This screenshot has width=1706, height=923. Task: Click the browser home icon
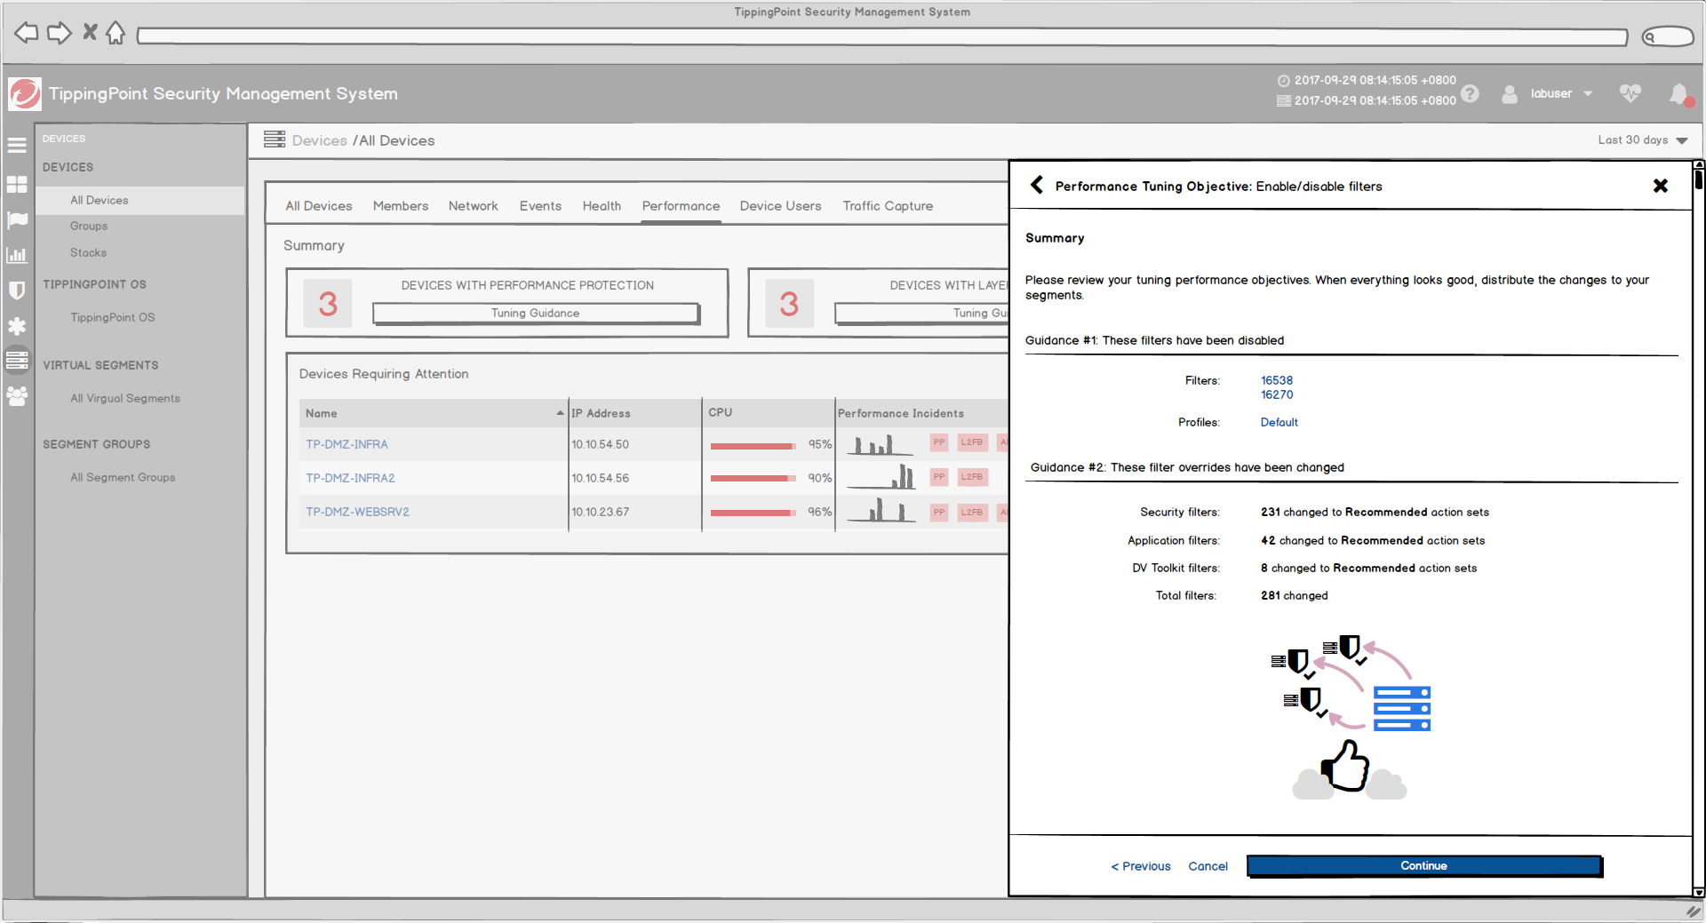[116, 34]
